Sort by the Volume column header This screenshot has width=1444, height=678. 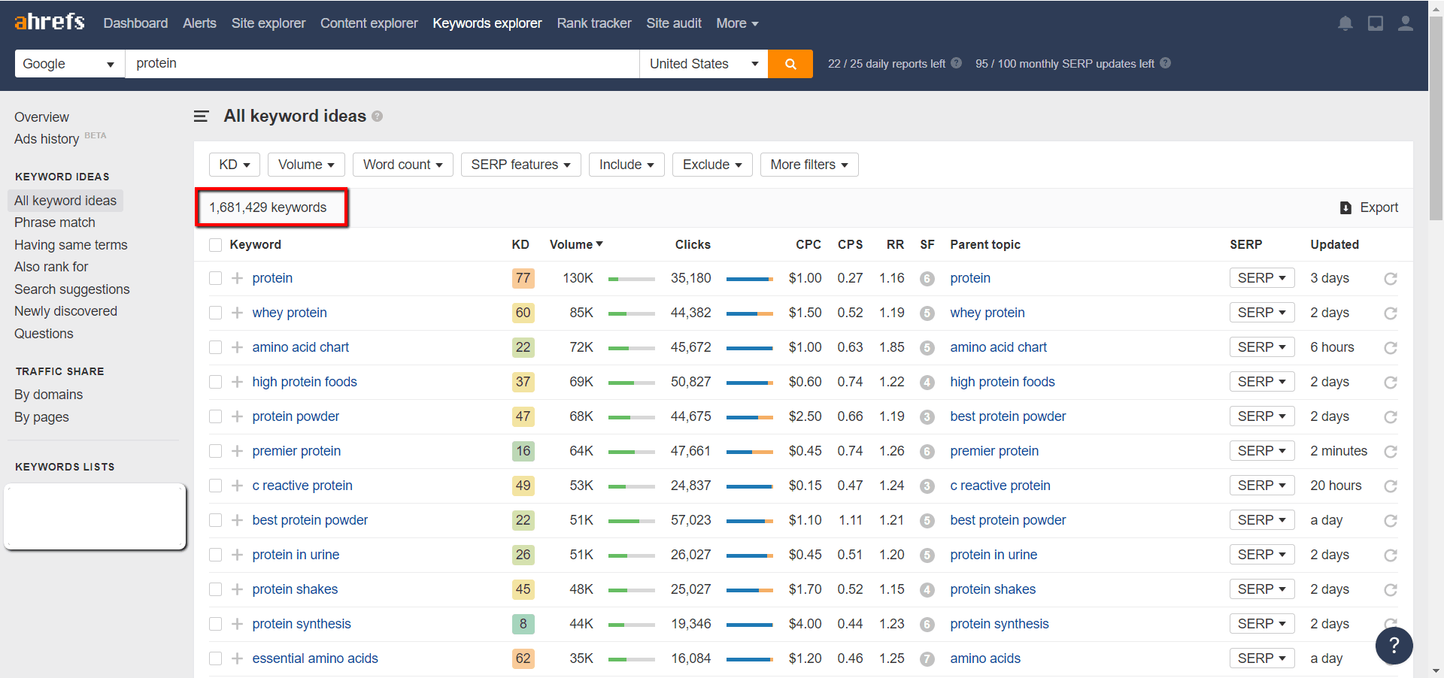[x=576, y=245]
